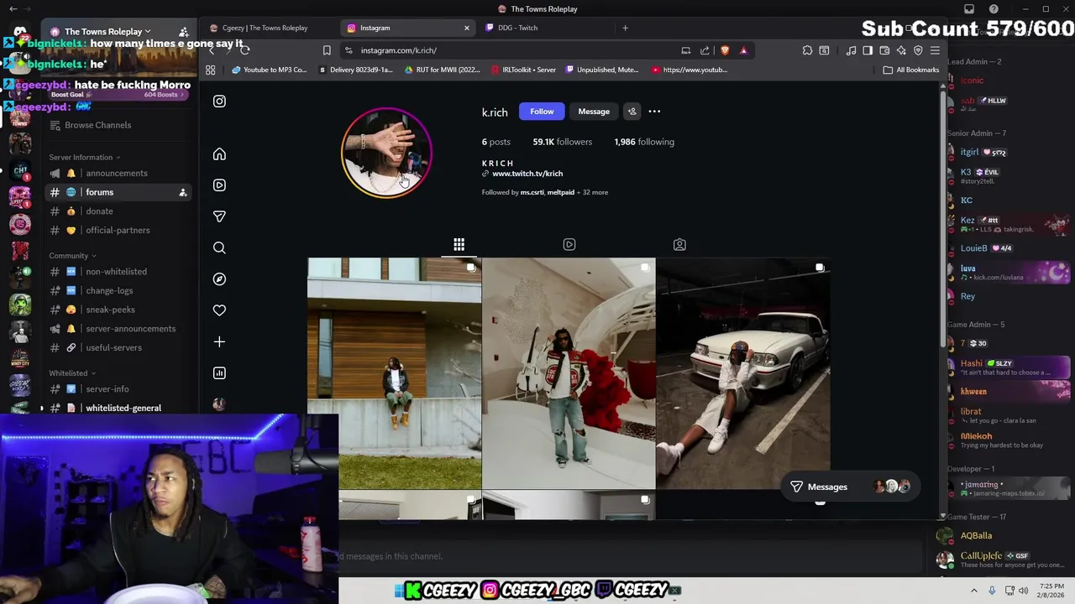Click Brave shields lion icon
The image size is (1075, 604).
(x=725, y=50)
